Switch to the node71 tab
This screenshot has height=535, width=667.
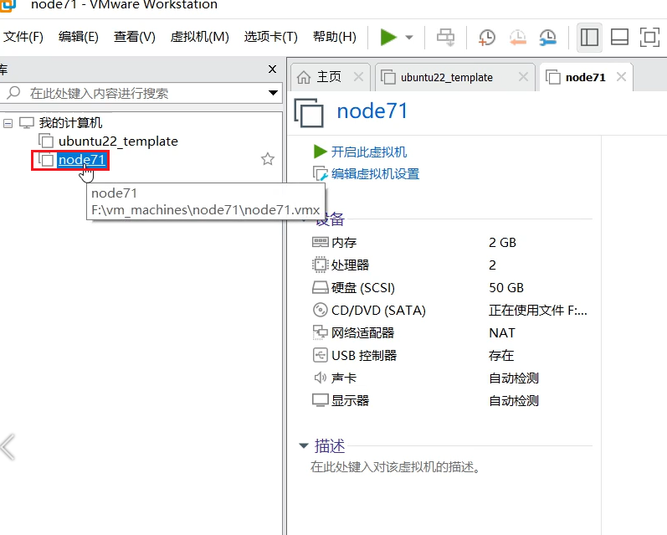pos(585,78)
